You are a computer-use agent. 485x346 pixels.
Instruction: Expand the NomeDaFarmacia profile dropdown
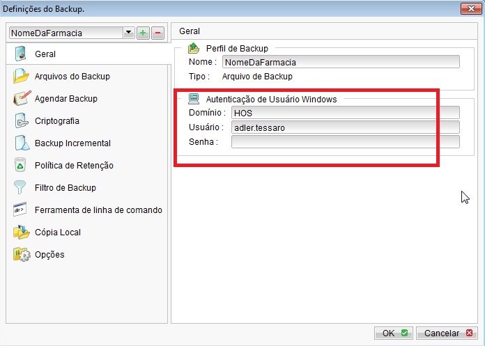pos(128,33)
